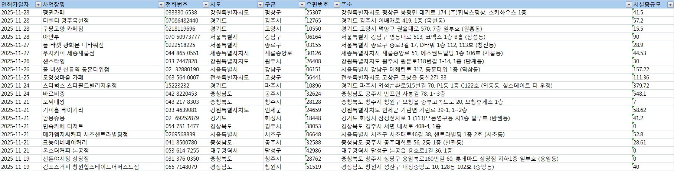Select phone number cell 0218119696
Screen dimensions: 674x171
(187, 29)
